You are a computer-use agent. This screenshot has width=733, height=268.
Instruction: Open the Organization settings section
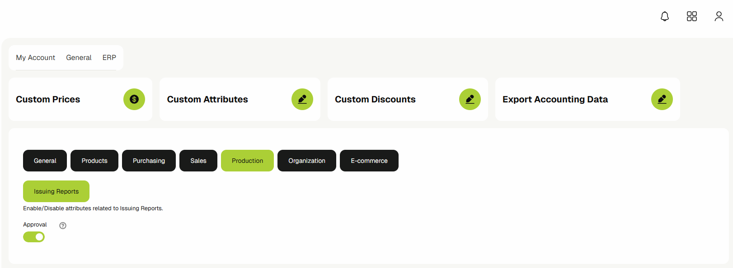pyautogui.click(x=306, y=160)
